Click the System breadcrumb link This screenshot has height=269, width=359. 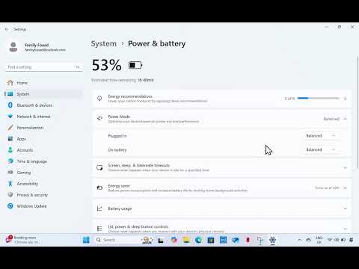[104, 43]
